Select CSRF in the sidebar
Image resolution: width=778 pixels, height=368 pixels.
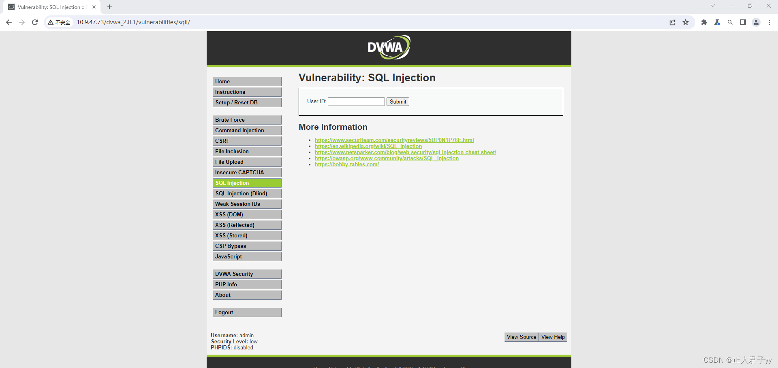click(247, 141)
